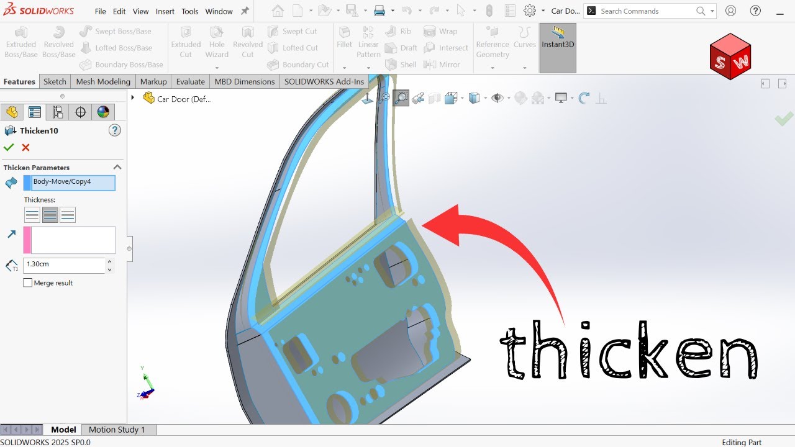Increase thickness with the up spinner arrow
This screenshot has width=795, height=447.
coord(110,261)
